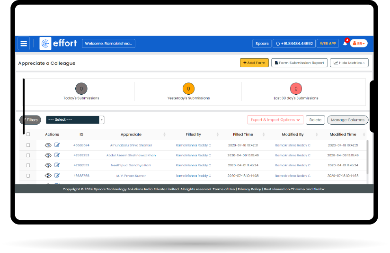Image resolution: width=390 pixels, height=253 pixels.
Task: Open the Form Submission Report
Action: [x=299, y=63]
